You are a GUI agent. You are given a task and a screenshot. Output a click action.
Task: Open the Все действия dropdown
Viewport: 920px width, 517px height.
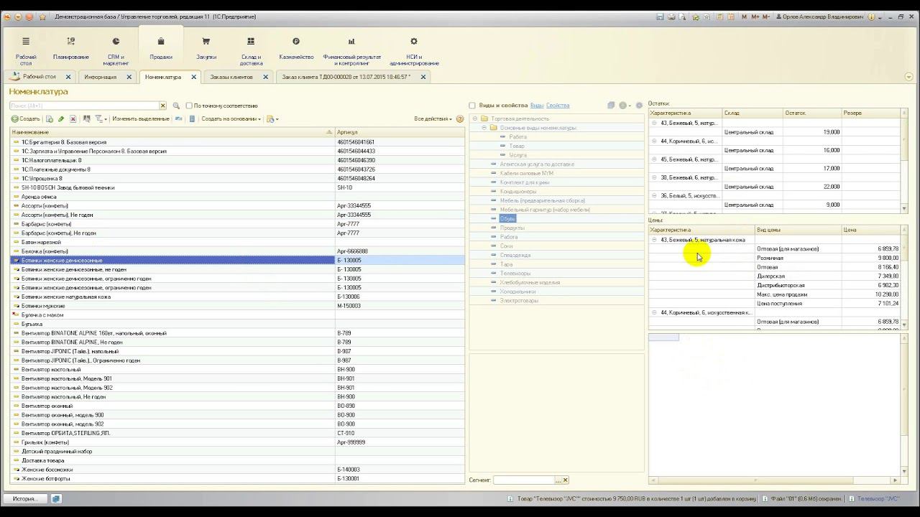[433, 119]
